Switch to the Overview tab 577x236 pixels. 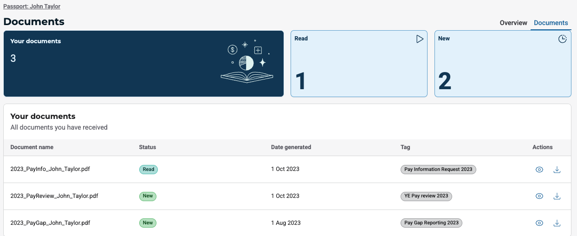[x=513, y=23]
